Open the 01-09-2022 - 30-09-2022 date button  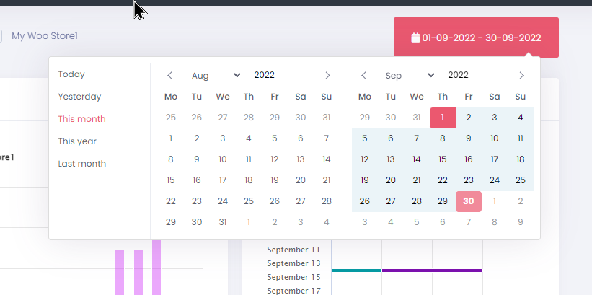coord(476,38)
